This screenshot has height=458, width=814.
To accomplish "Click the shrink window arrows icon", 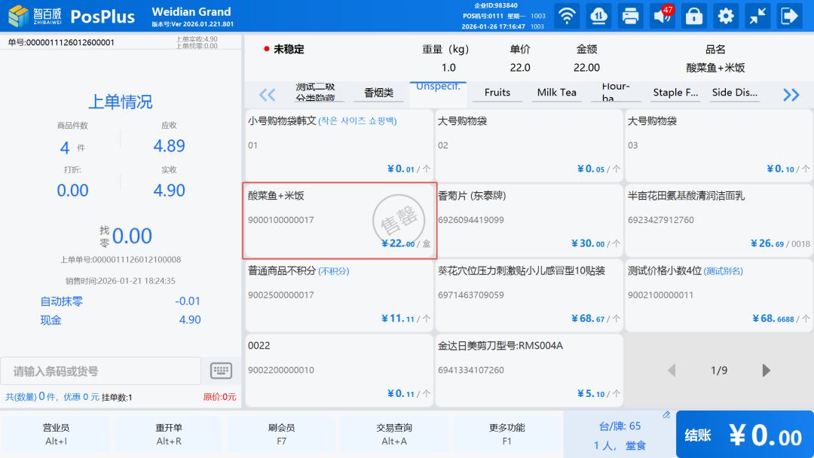I will [x=757, y=16].
